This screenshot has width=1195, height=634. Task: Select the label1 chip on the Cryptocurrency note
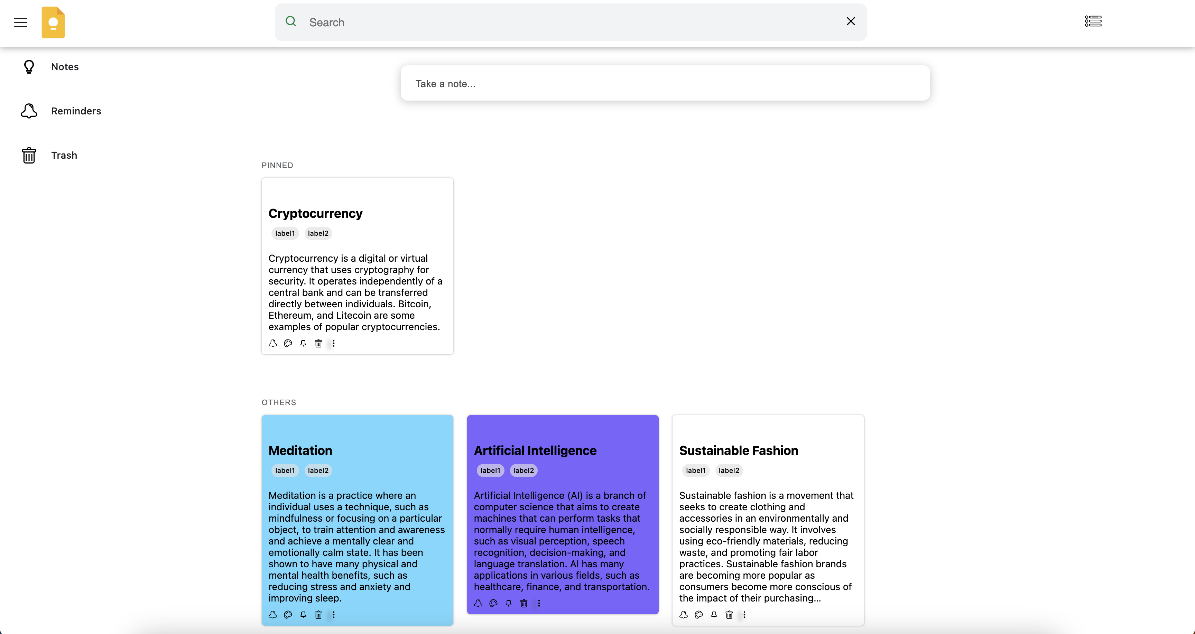284,233
